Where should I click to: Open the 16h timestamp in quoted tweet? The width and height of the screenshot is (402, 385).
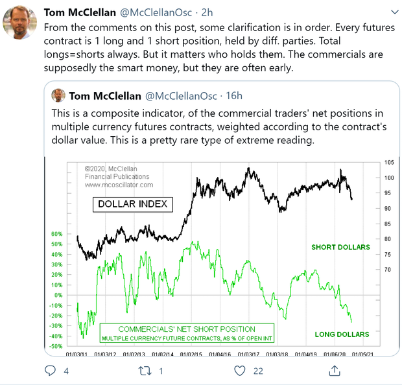point(234,96)
